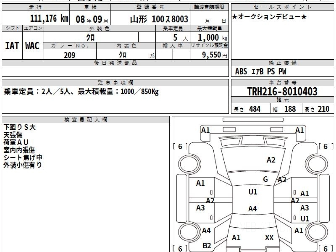The height and width of the screenshot is (252, 336).
Task: Click the 輸入車 header cell
Action: click(173, 46)
